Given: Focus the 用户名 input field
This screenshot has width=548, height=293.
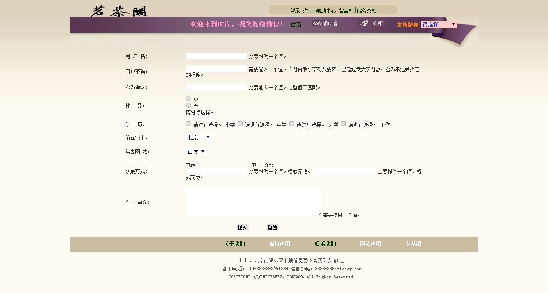Looking at the screenshot, I should 216,56.
